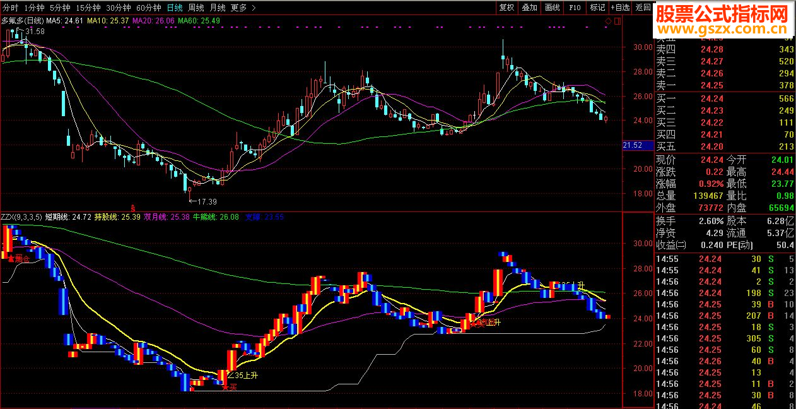Select the 买三 24.22 order row
The image size is (796, 409).
tap(725, 122)
